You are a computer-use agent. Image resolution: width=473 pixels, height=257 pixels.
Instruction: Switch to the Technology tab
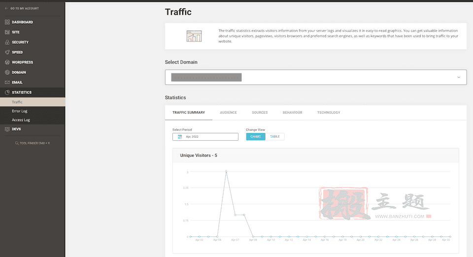click(329, 112)
